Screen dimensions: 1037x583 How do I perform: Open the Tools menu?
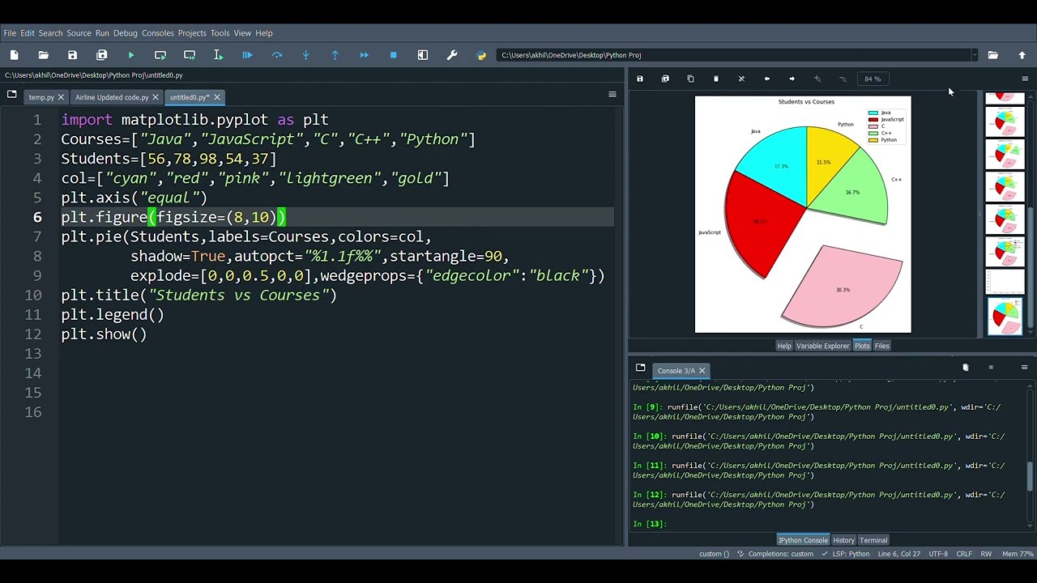220,33
